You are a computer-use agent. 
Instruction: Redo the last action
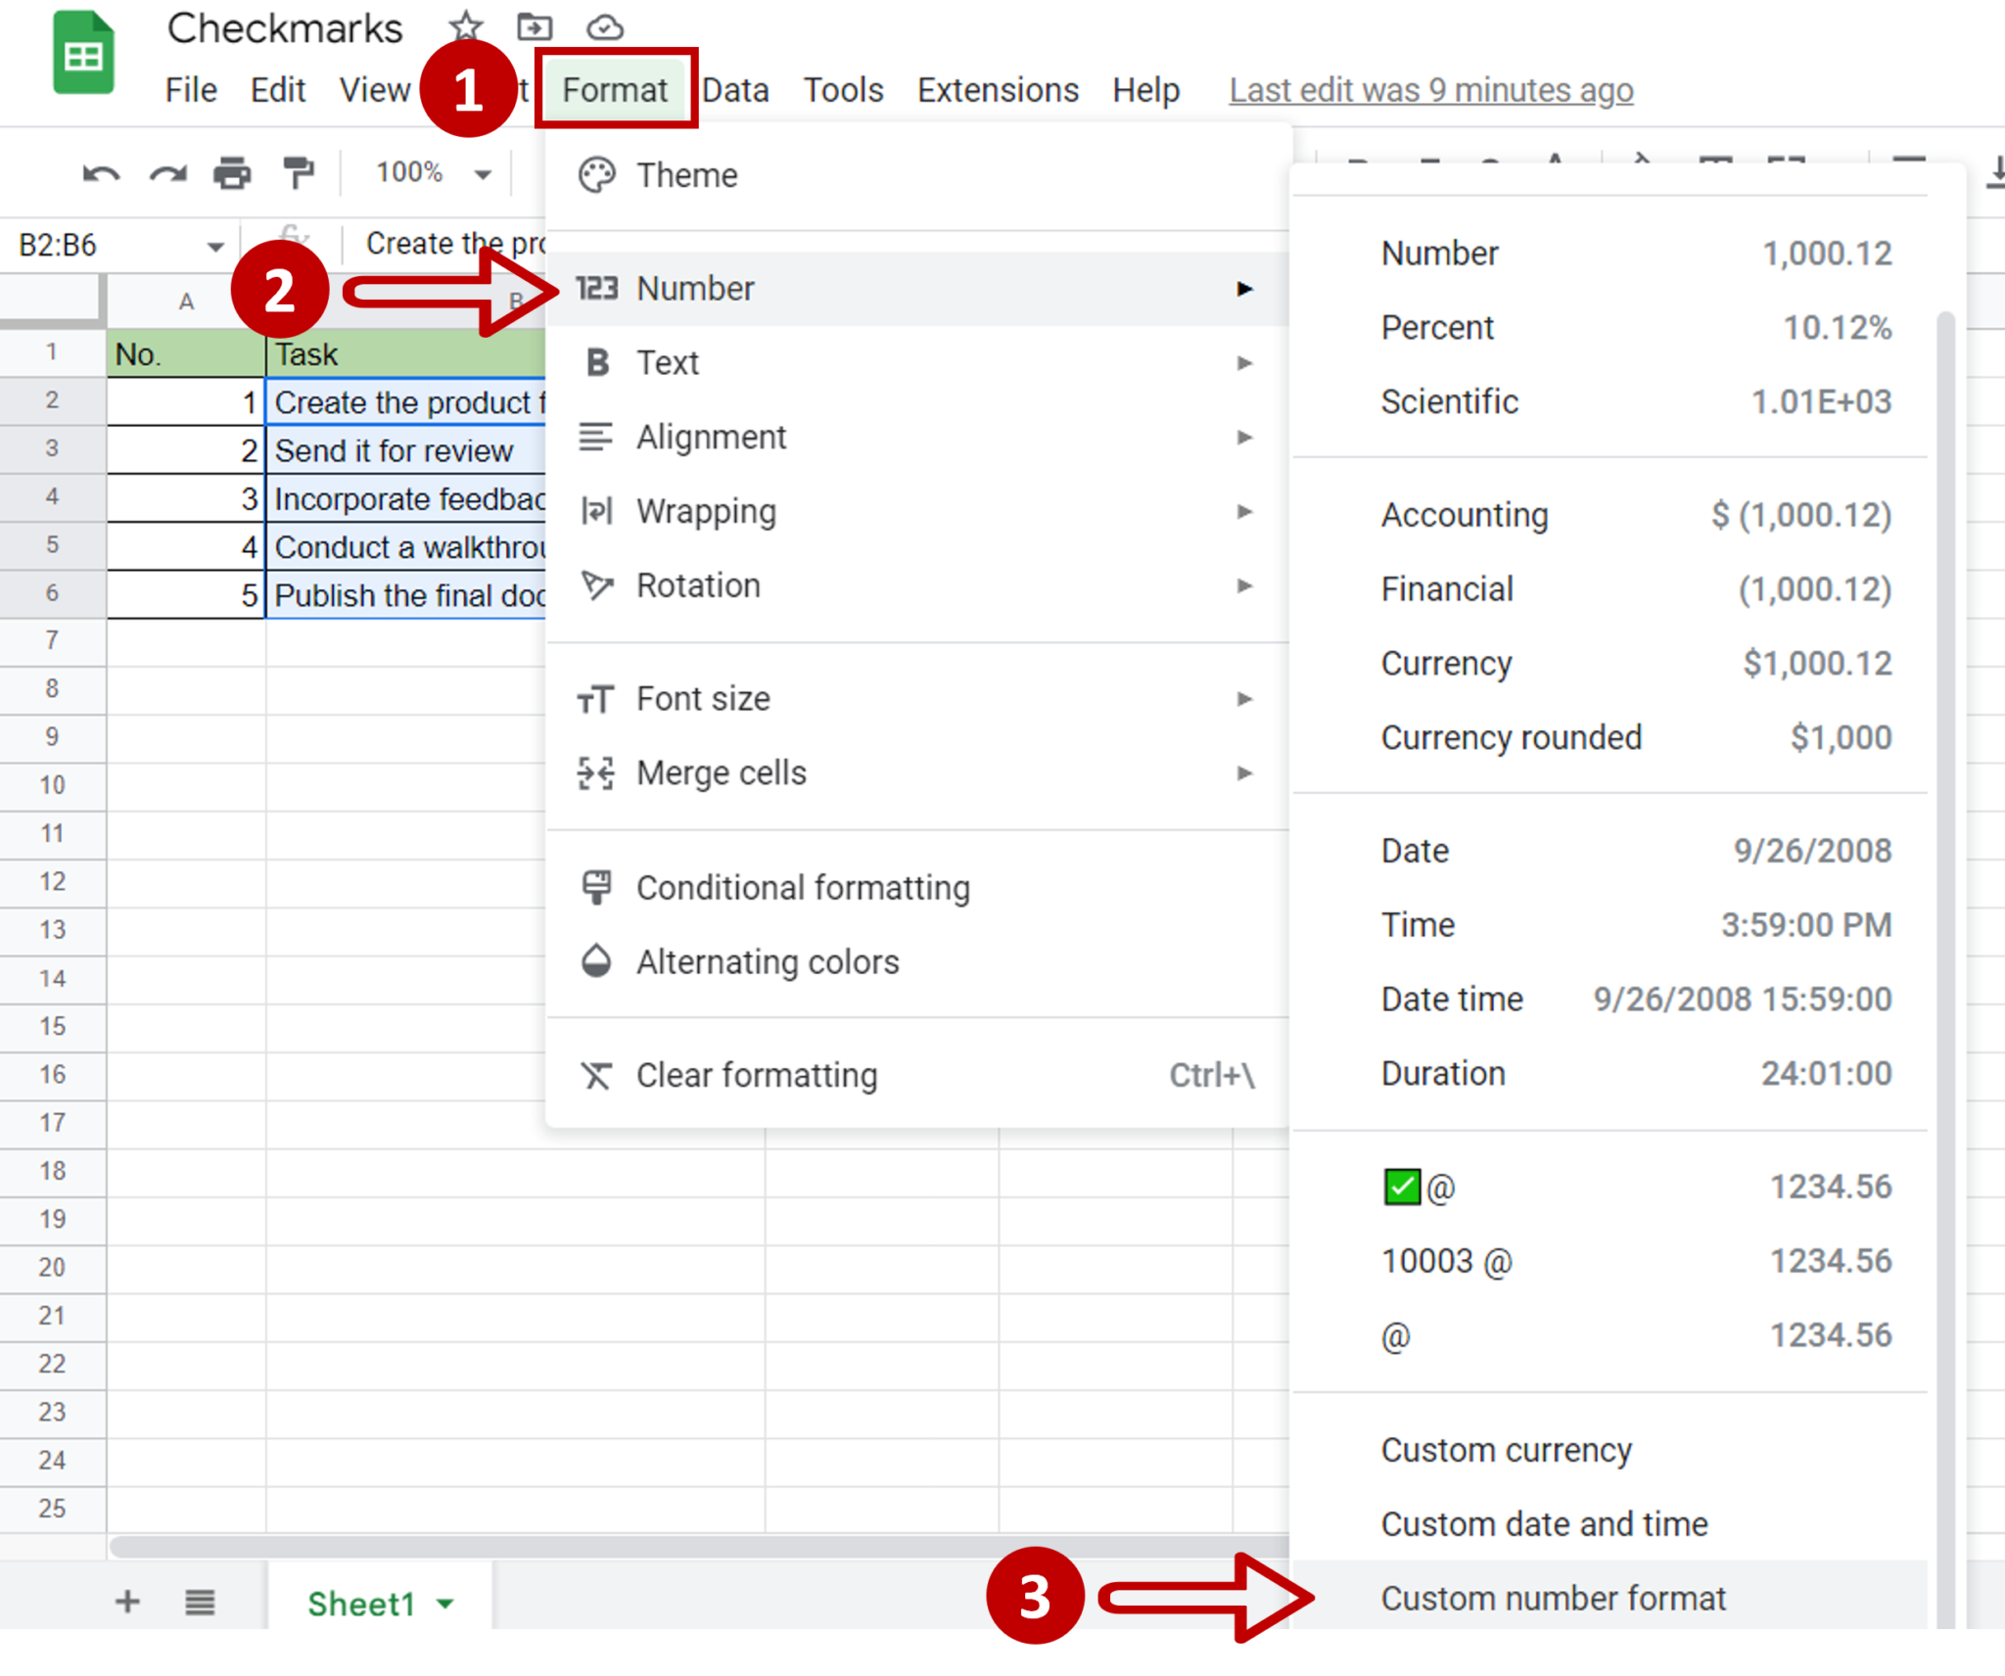167,173
